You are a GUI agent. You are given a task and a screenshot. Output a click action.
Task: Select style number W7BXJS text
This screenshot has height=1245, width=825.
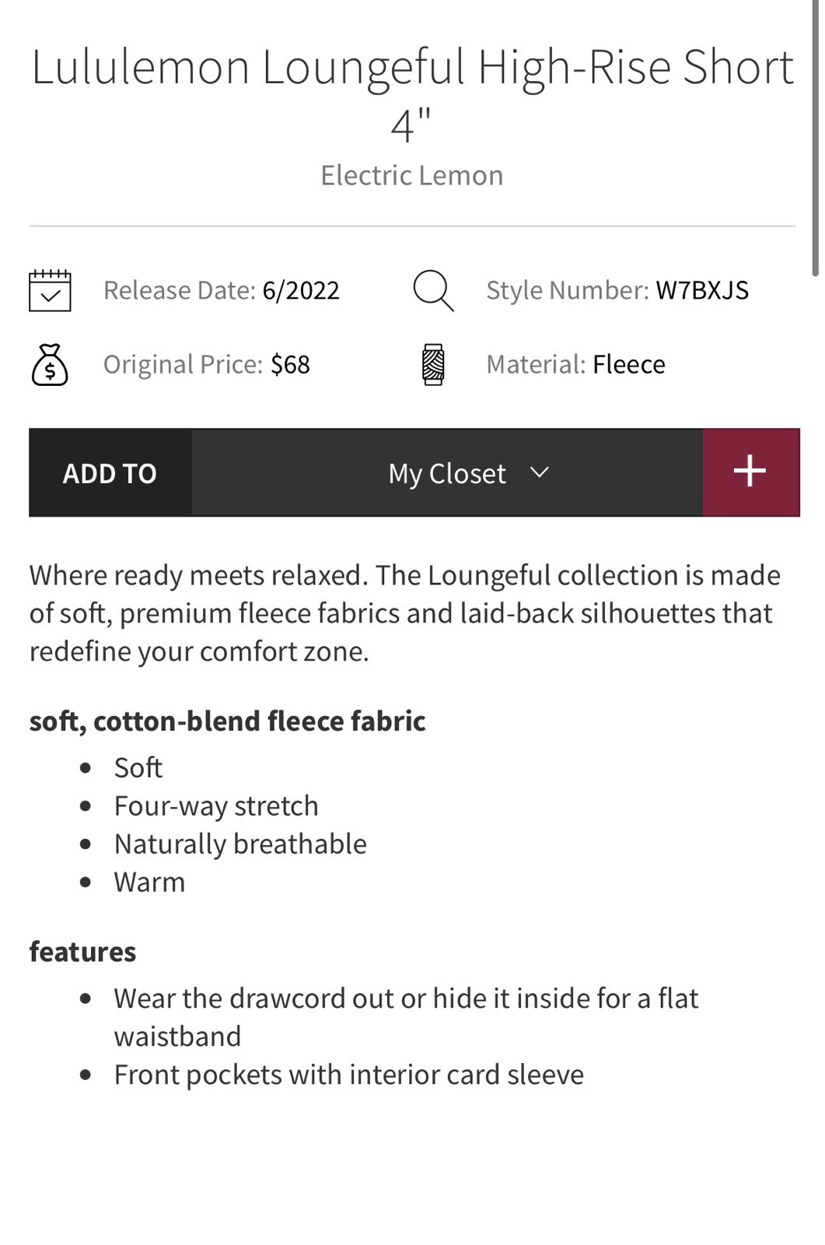(702, 290)
